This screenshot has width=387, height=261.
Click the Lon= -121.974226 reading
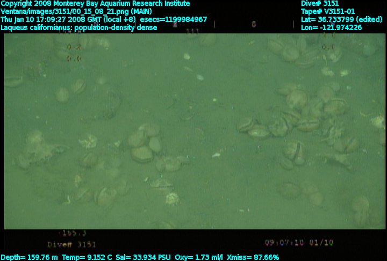coord(331,27)
